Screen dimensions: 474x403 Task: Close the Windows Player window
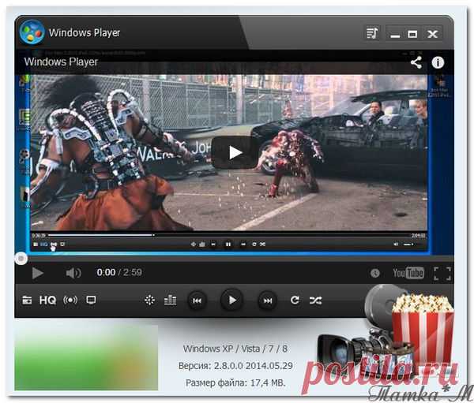click(x=433, y=34)
